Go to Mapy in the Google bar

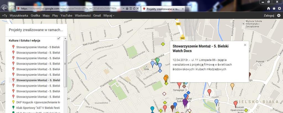point(46,15)
